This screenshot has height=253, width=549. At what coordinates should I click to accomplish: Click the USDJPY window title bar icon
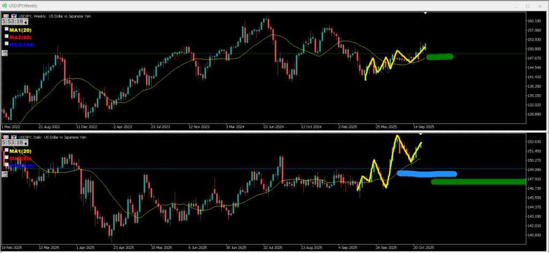tap(5, 5)
